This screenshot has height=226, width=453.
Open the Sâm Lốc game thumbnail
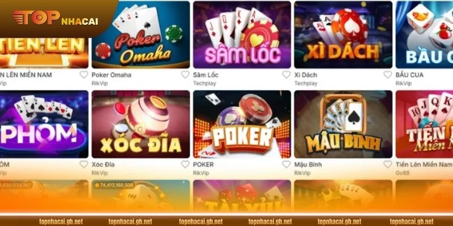coord(242,34)
